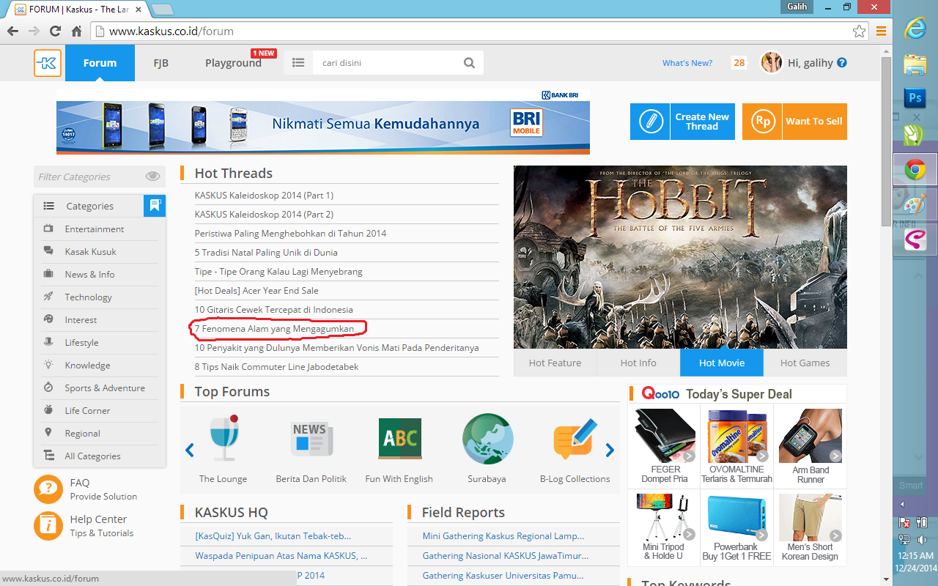Open Fun With English forum icon
Image resolution: width=938 pixels, height=586 pixels.
pyautogui.click(x=399, y=439)
